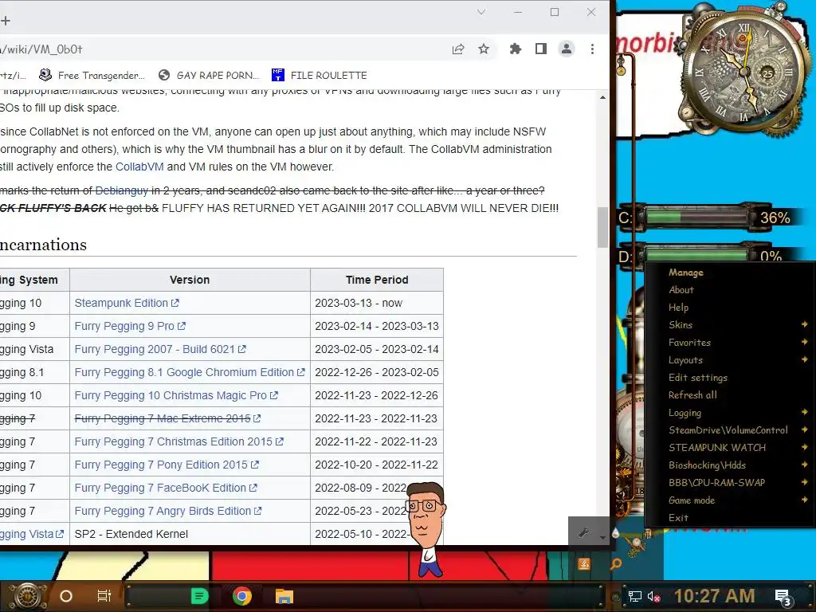The width and height of the screenshot is (816, 612).
Task: Open Chrome's three-dot menu
Action: pos(592,49)
